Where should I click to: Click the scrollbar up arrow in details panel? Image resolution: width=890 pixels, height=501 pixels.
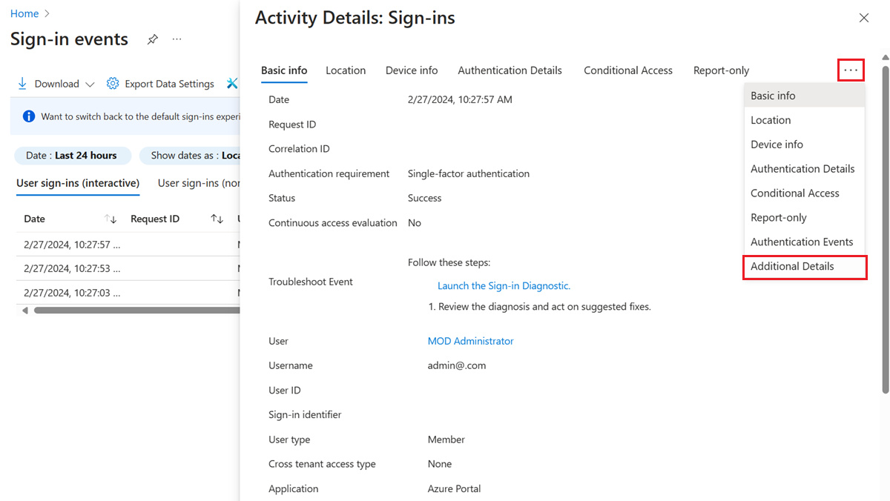click(885, 57)
